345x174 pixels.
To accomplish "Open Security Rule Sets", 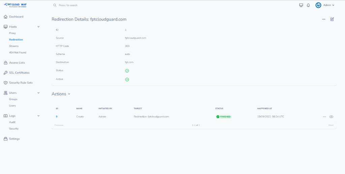I will (21, 83).
